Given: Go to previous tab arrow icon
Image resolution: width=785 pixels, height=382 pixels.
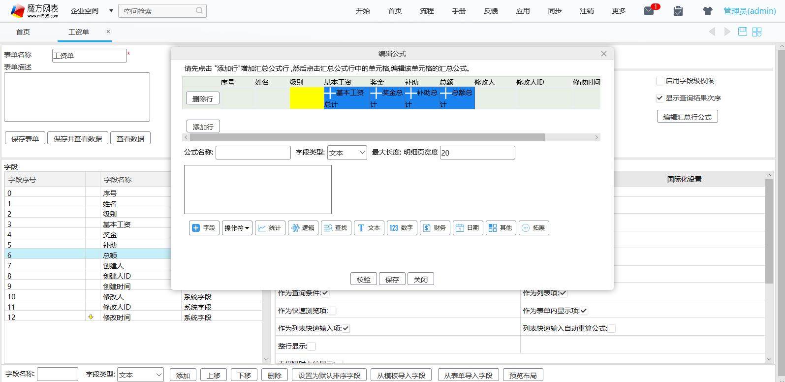Looking at the screenshot, I should coord(712,32).
